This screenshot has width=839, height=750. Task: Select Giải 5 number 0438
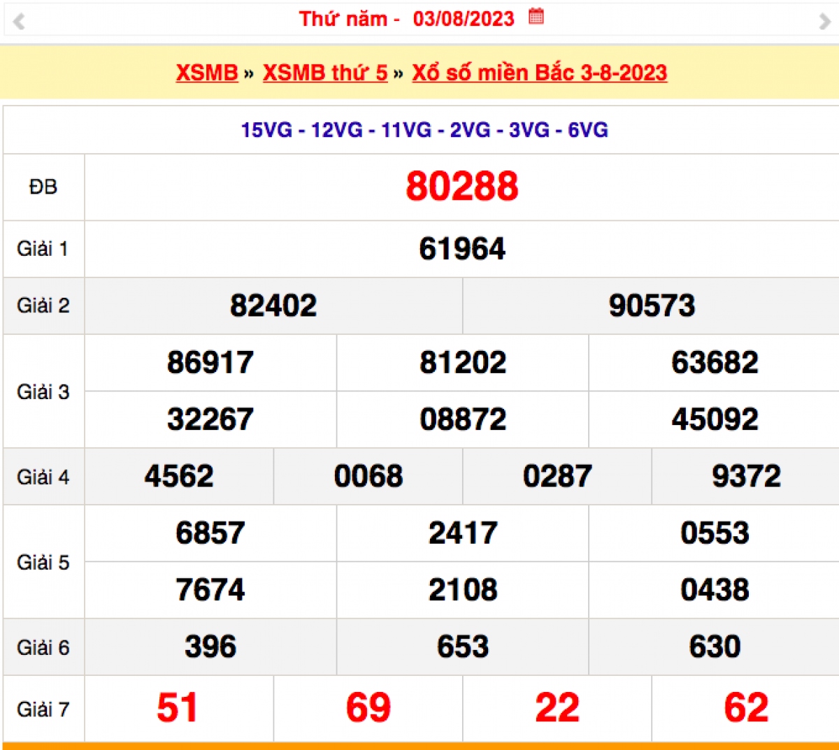(715, 590)
